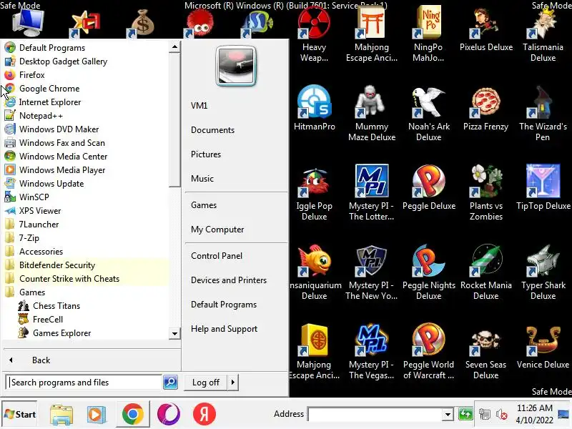Open Firefox from the programs list

click(x=31, y=75)
